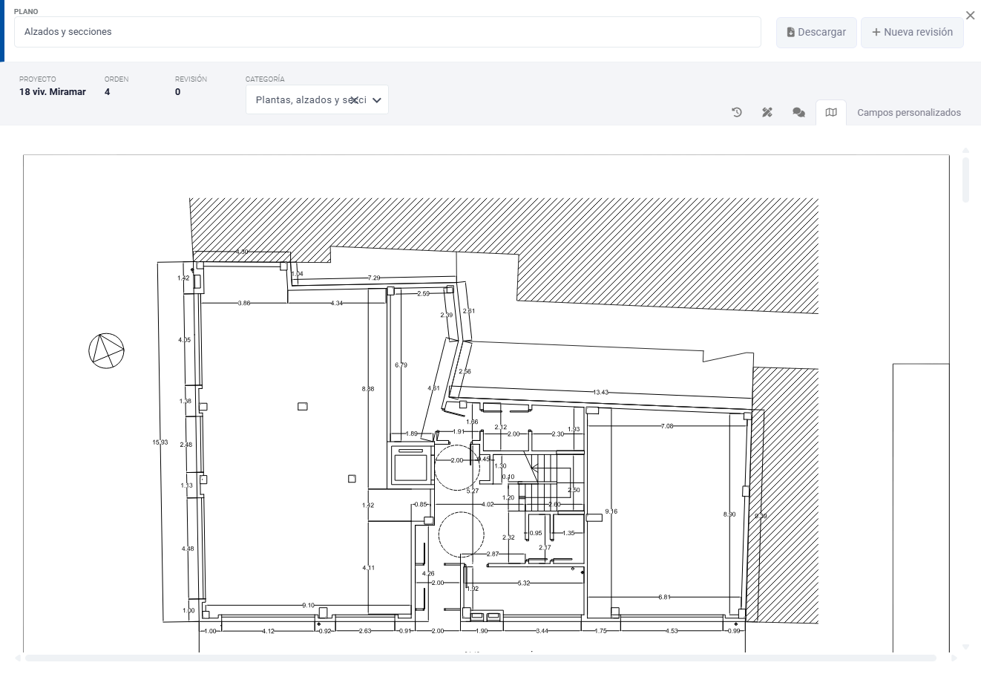
Task: Close the plan panel with the X
Action: (970, 16)
